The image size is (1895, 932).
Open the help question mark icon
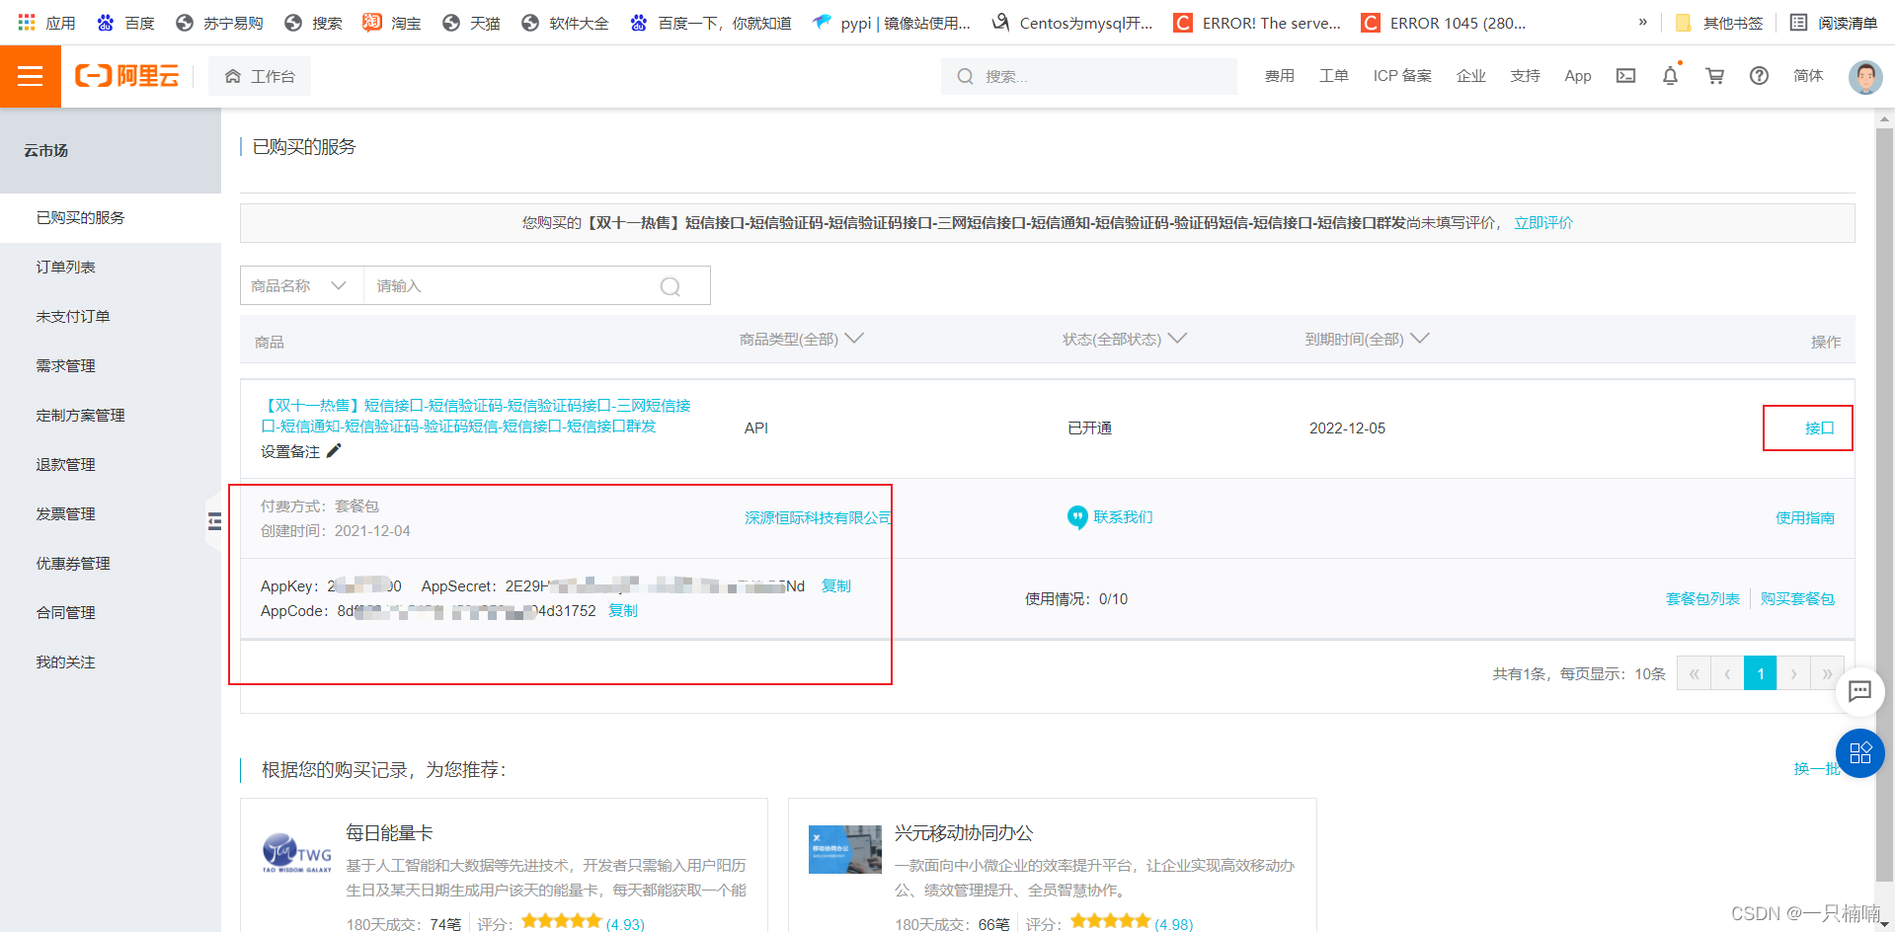[1759, 76]
